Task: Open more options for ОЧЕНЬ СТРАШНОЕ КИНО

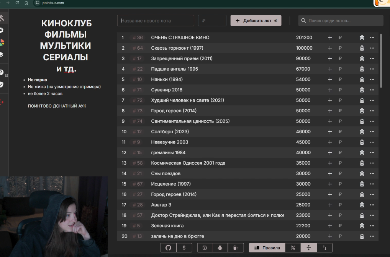Action: coord(372,38)
